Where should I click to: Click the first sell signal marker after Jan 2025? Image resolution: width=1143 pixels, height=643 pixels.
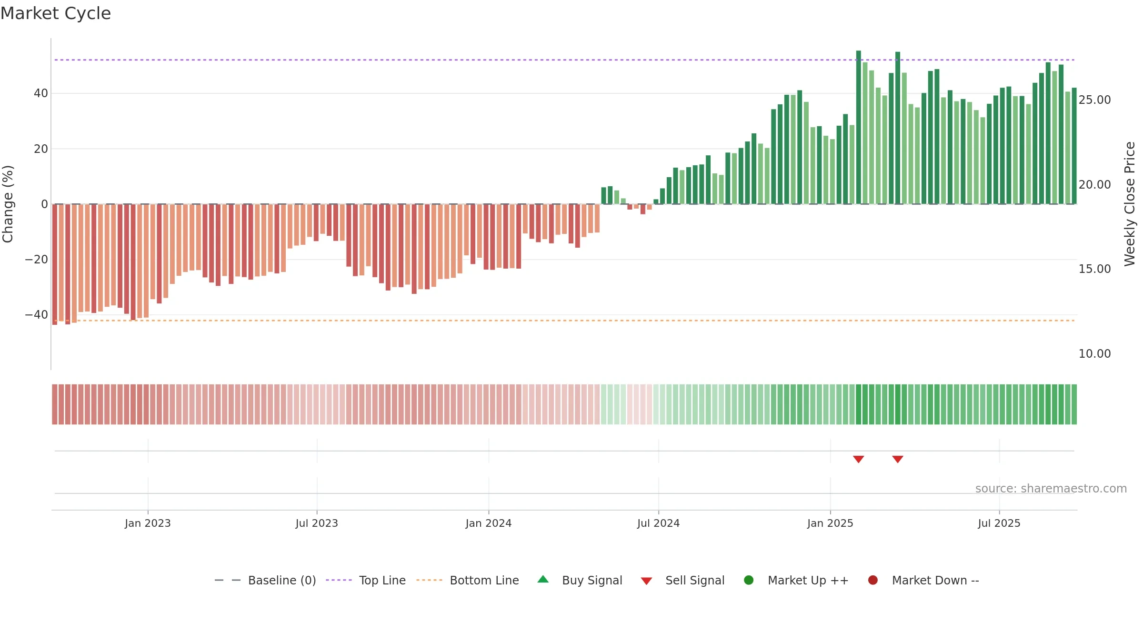(858, 459)
